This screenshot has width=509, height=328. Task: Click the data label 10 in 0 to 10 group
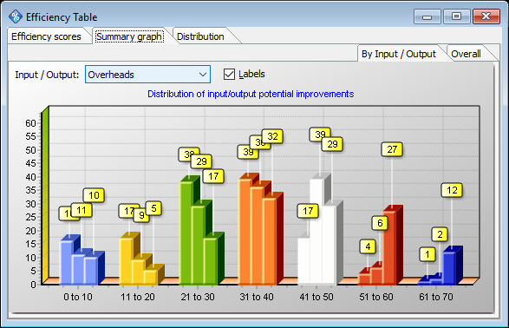click(x=94, y=195)
